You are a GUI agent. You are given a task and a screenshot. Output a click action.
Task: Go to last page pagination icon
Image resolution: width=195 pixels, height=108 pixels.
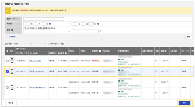point(45,44)
